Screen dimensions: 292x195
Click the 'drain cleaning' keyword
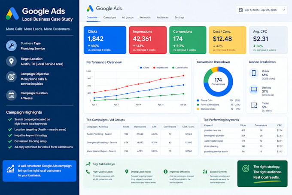[211, 146]
